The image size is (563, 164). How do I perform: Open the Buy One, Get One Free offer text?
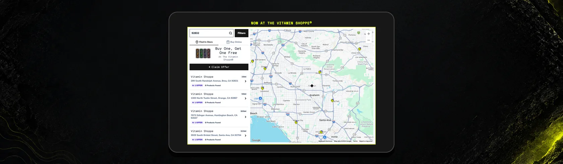(x=228, y=51)
